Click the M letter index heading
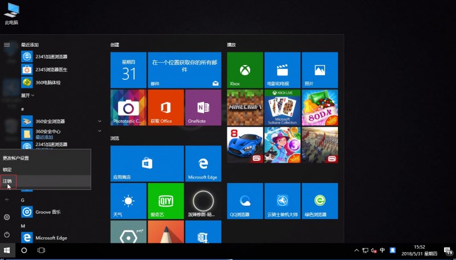The image size is (456, 260). coord(23,226)
